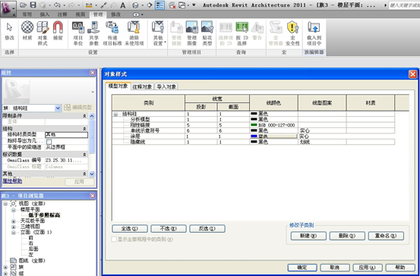The height and width of the screenshot is (276, 420).
Task: Click the Open folder icon in quick access toolbar
Action: click(23, 5)
